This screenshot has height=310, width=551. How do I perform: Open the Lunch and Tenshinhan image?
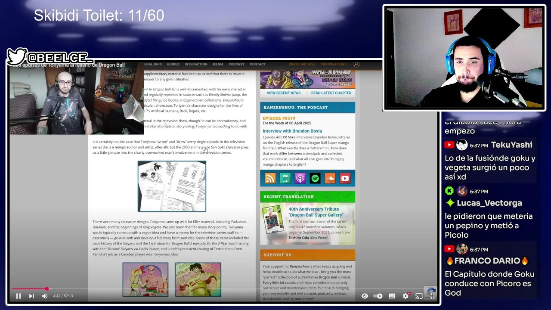click(145, 279)
